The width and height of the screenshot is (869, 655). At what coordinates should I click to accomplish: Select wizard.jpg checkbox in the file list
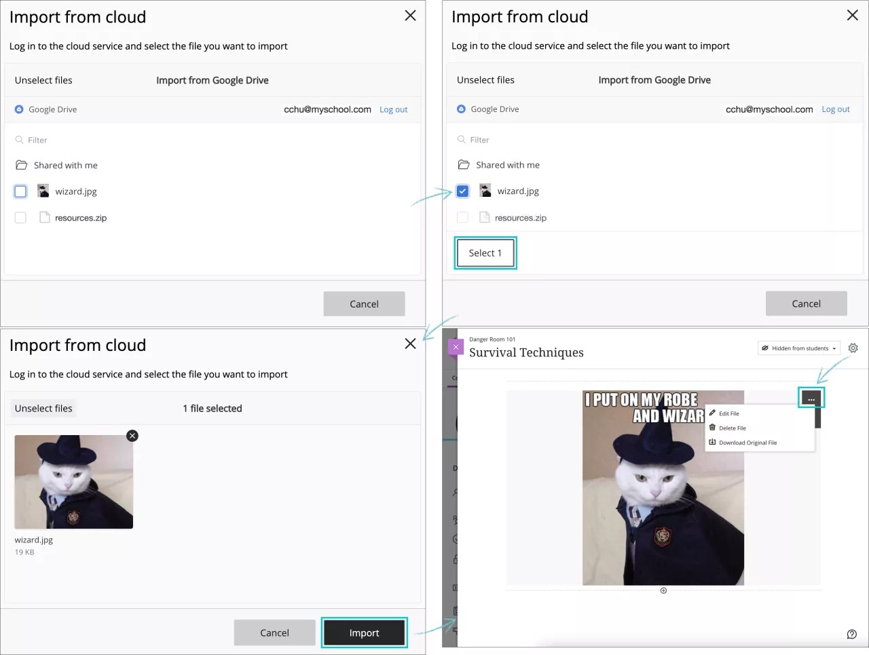[20, 191]
